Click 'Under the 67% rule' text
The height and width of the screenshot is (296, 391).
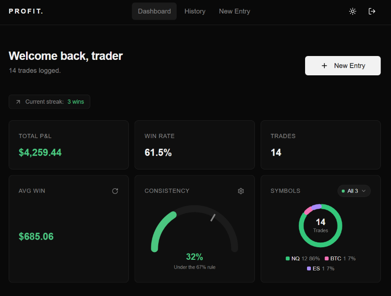tap(195, 267)
